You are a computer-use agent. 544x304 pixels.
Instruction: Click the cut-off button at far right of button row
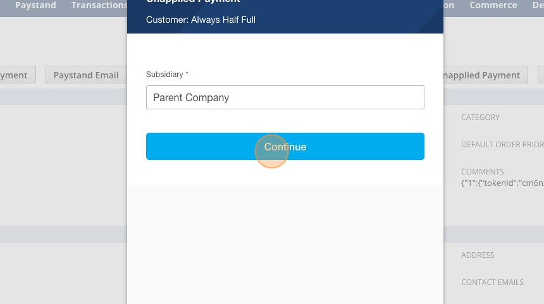tap(541, 75)
